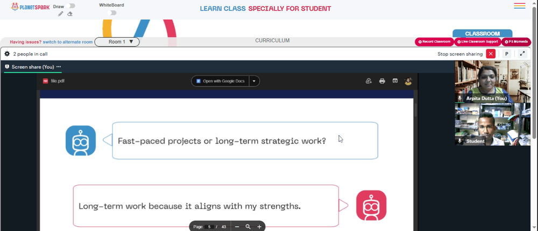538x231 pixels.
Task: Open screen share options ellipsis
Action: 59,67
